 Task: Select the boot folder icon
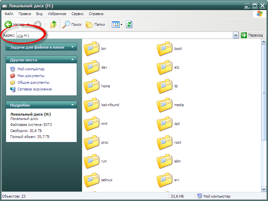click(x=164, y=49)
